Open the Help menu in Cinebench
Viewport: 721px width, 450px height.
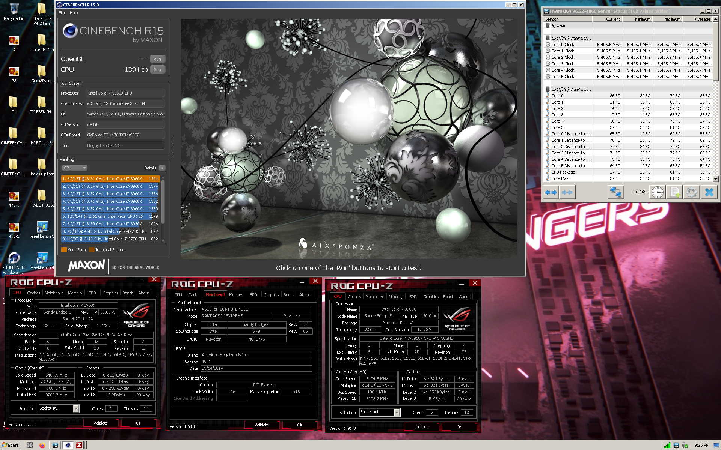pyautogui.click(x=74, y=13)
